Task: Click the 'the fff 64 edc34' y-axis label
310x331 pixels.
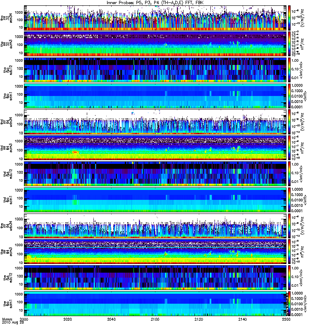Action: pyautogui.click(x=6, y=226)
